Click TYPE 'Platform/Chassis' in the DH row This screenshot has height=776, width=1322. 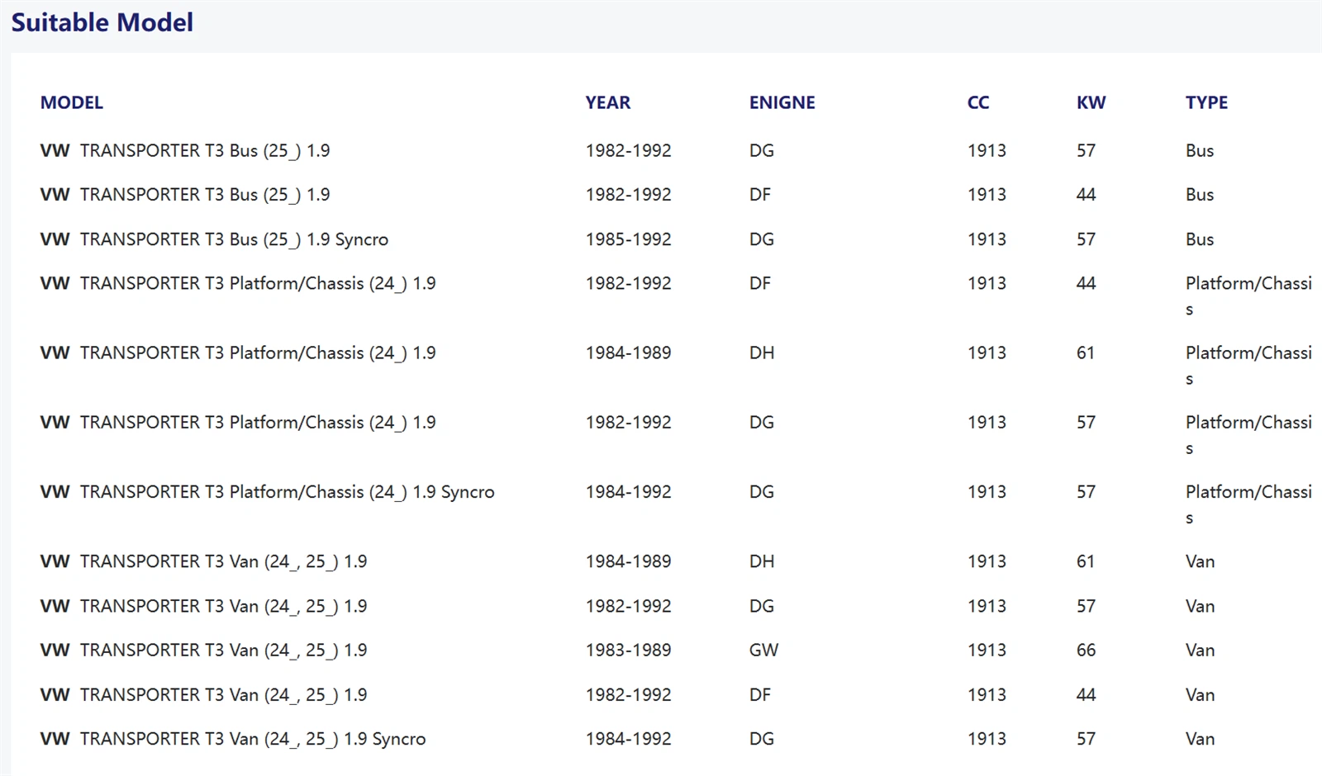pyautogui.click(x=1248, y=365)
